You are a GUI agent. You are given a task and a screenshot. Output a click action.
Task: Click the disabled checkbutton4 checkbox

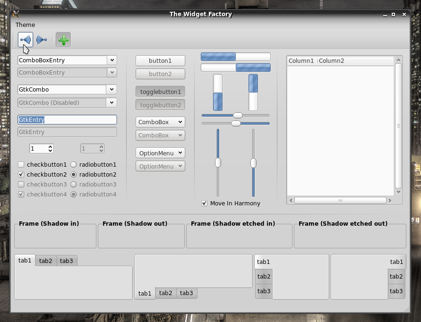(21, 194)
